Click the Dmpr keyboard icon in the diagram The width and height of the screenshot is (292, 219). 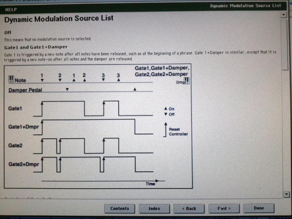187,81
